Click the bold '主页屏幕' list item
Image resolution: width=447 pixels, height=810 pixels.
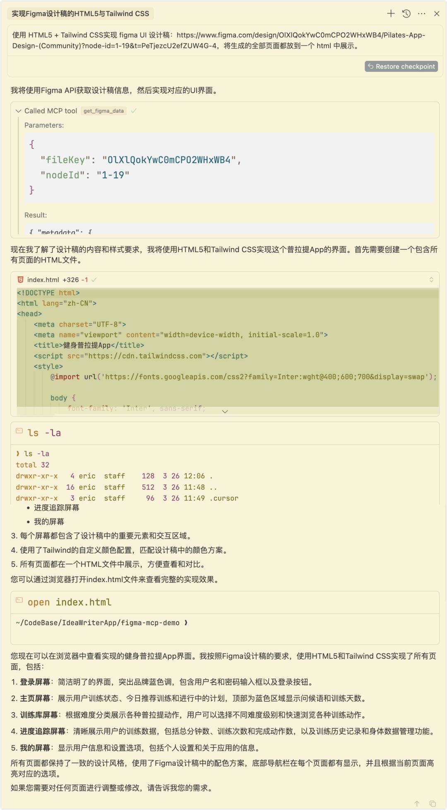click(35, 699)
